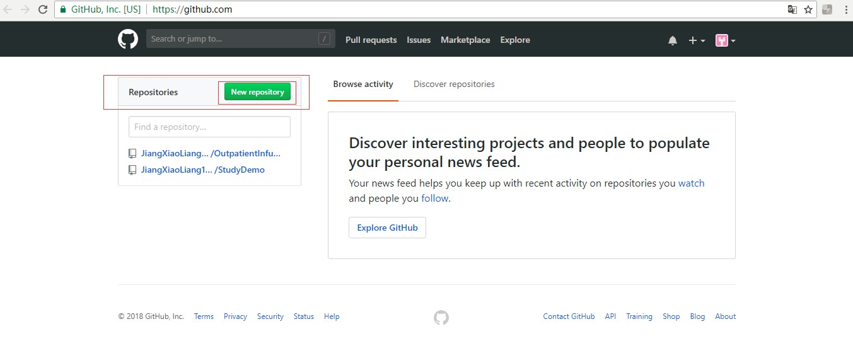Select the Browse activity tab

[x=363, y=84]
